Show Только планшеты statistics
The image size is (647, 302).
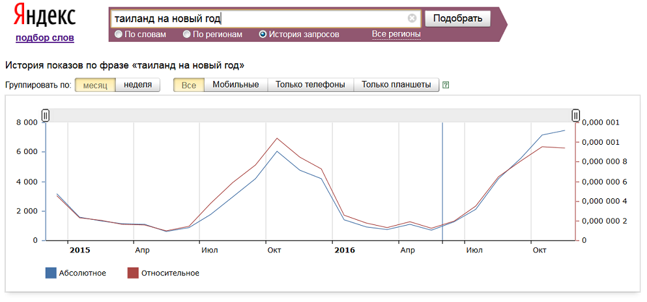coord(397,85)
